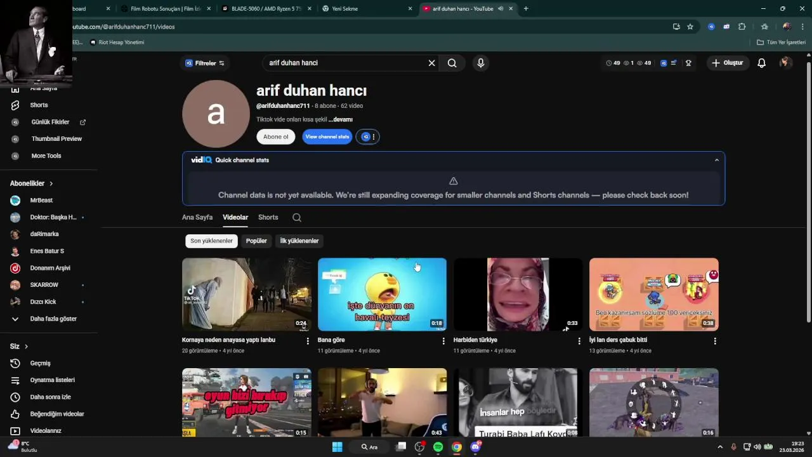Click the Oluştur create button

[x=727, y=63]
